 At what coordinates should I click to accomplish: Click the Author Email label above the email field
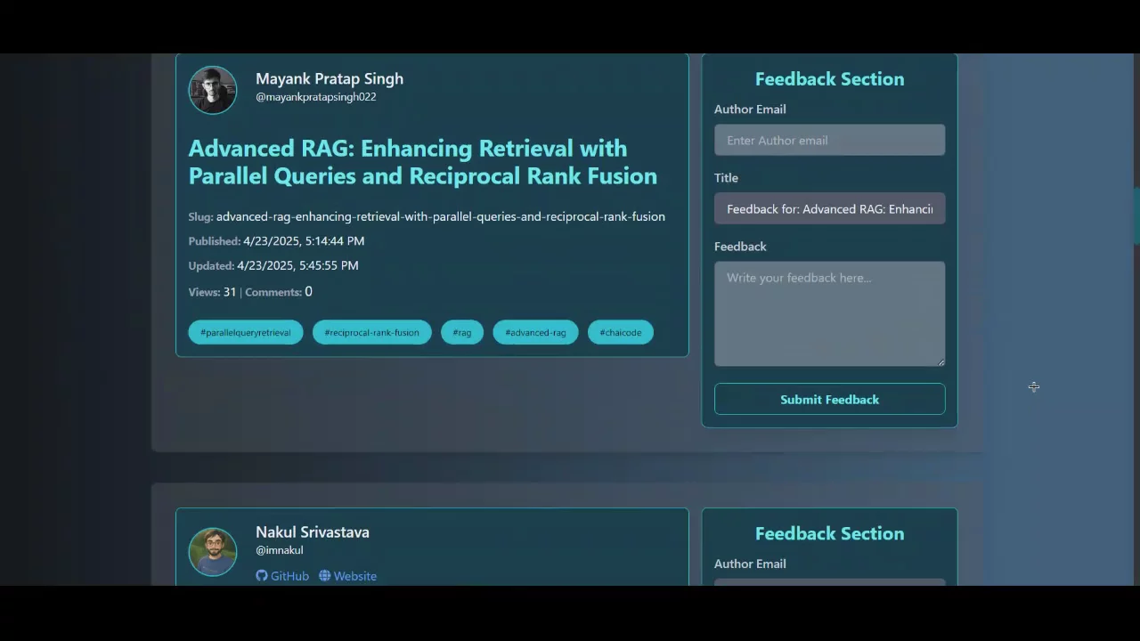point(750,110)
